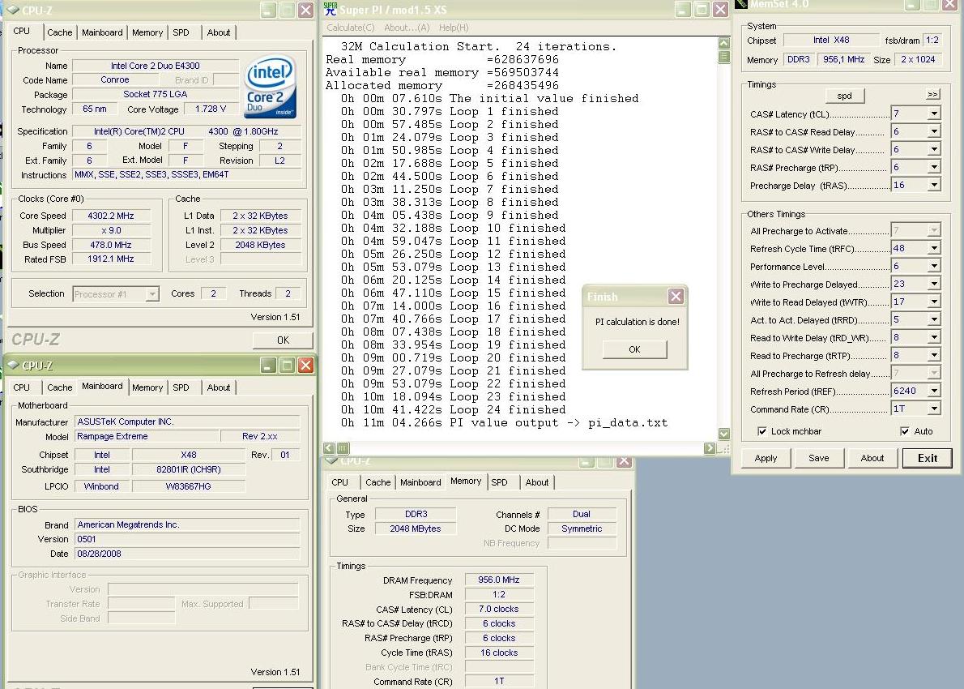Open the RAS# Precharge (tRP) dropdown

click(934, 167)
